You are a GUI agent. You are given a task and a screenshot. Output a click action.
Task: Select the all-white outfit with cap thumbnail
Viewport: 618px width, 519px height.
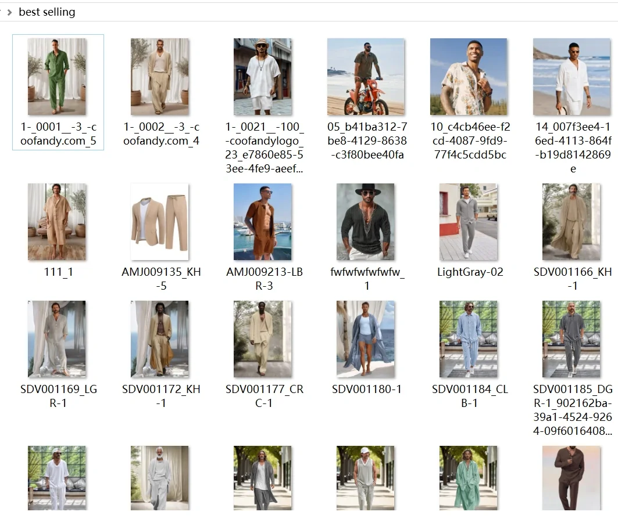57,478
